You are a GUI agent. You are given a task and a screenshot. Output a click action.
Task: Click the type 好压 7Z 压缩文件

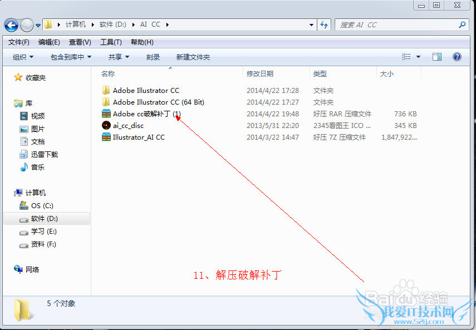[x=340, y=137]
